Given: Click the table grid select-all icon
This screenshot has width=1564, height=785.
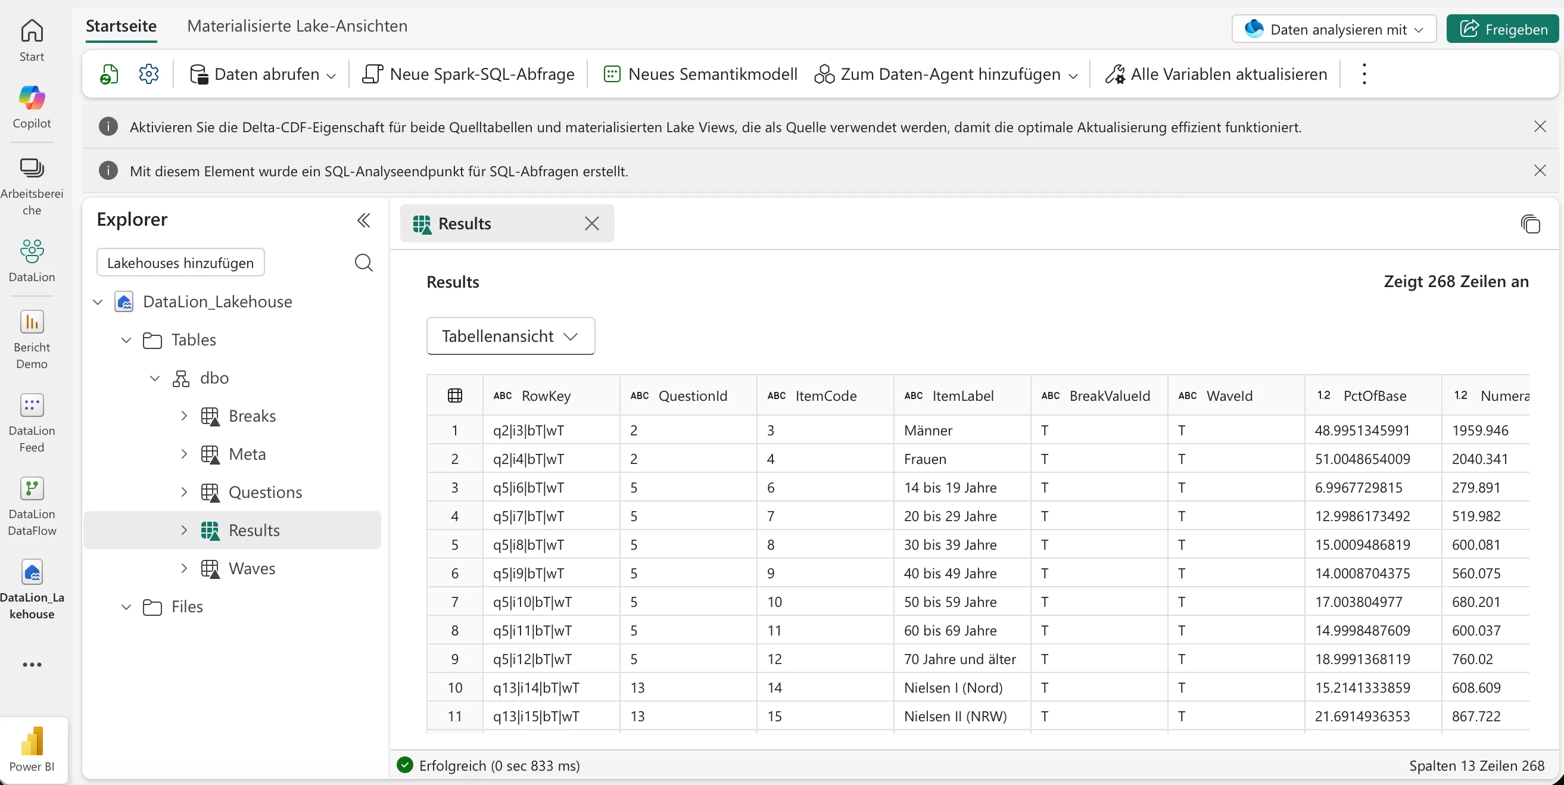Looking at the screenshot, I should 455,395.
